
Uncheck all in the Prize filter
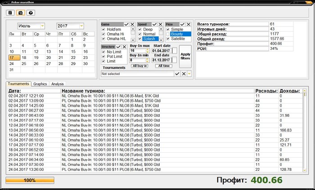pyautogui.click(x=189, y=24)
